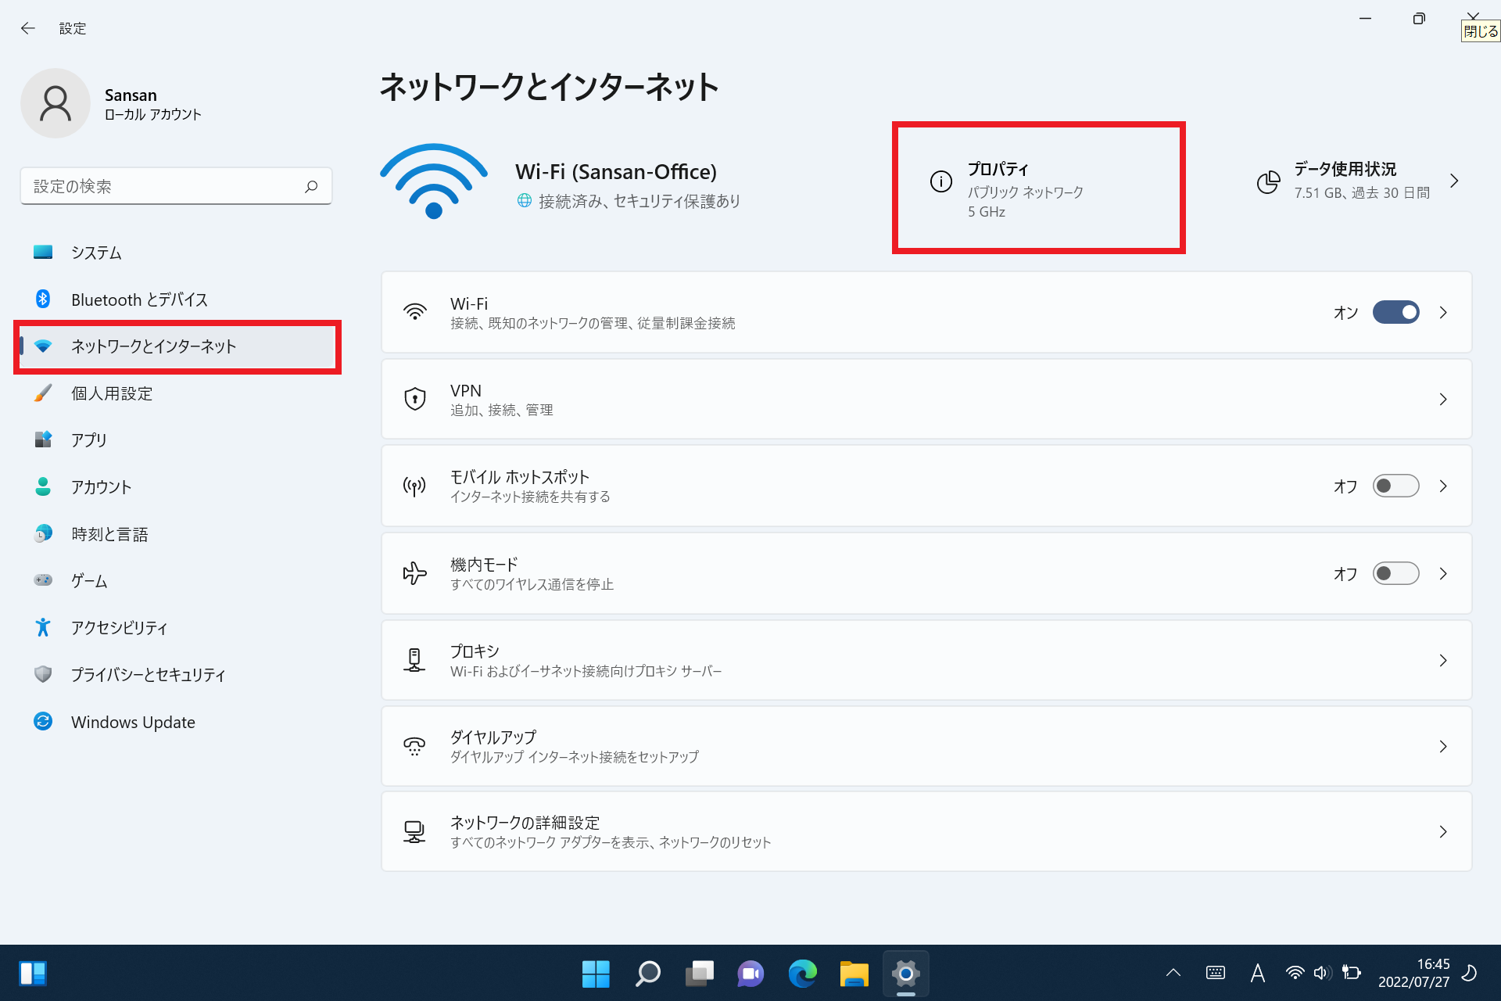Open ネットワークの詳細設定 row
The height and width of the screenshot is (1001, 1501).
926,831
